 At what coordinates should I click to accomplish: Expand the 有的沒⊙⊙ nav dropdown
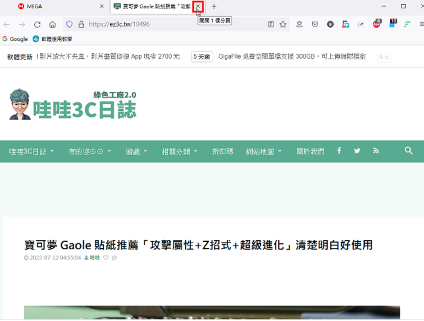[90, 152]
